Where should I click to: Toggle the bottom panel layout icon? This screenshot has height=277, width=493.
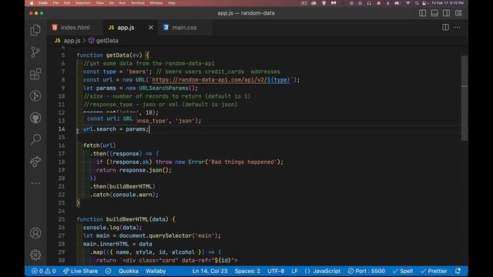(434, 13)
